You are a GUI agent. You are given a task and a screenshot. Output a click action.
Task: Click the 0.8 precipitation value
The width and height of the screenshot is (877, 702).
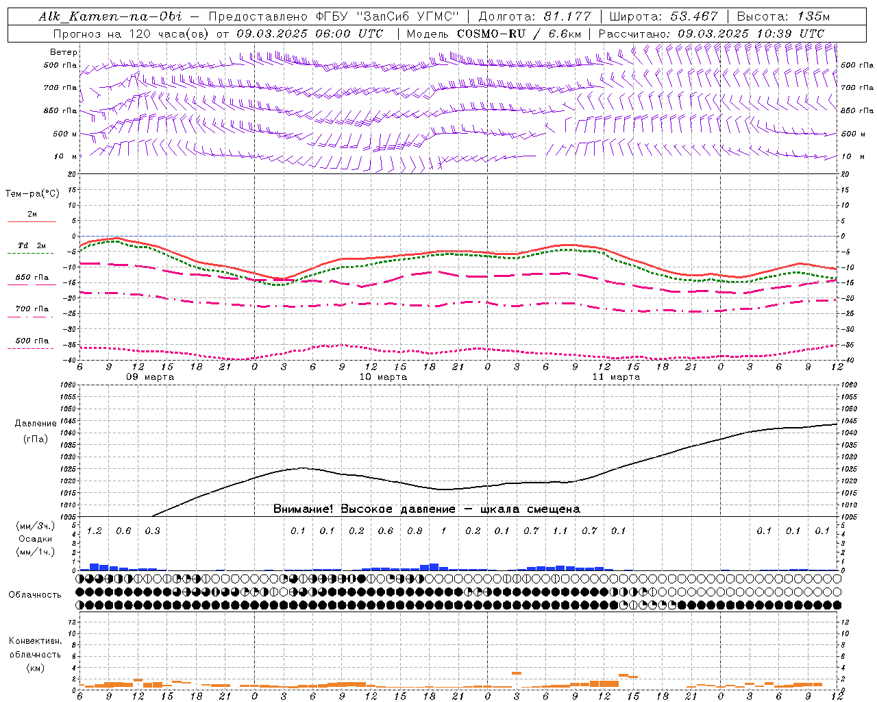pos(415,531)
